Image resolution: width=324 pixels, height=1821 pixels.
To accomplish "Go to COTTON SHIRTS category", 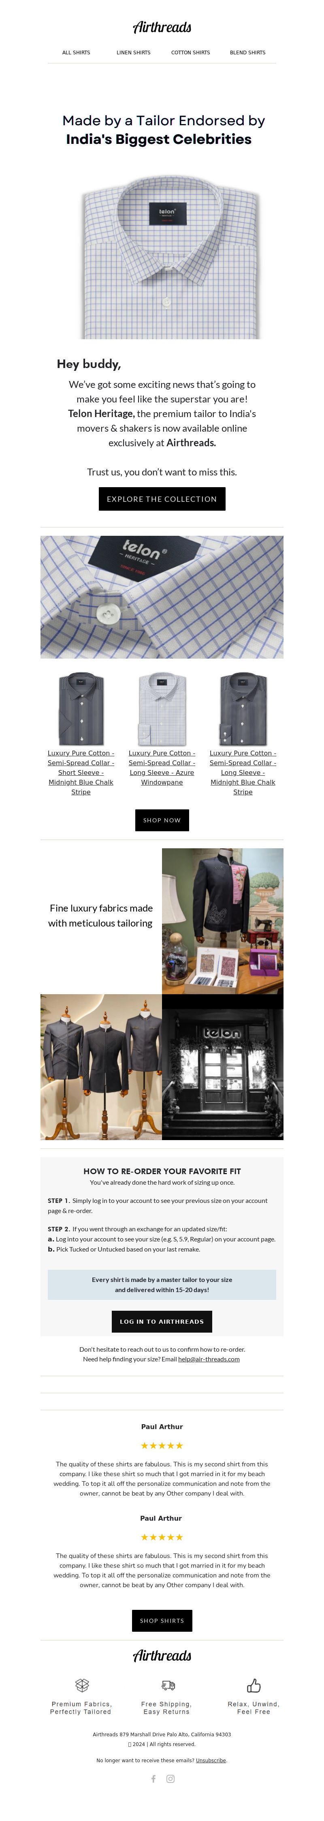I will pyautogui.click(x=191, y=52).
